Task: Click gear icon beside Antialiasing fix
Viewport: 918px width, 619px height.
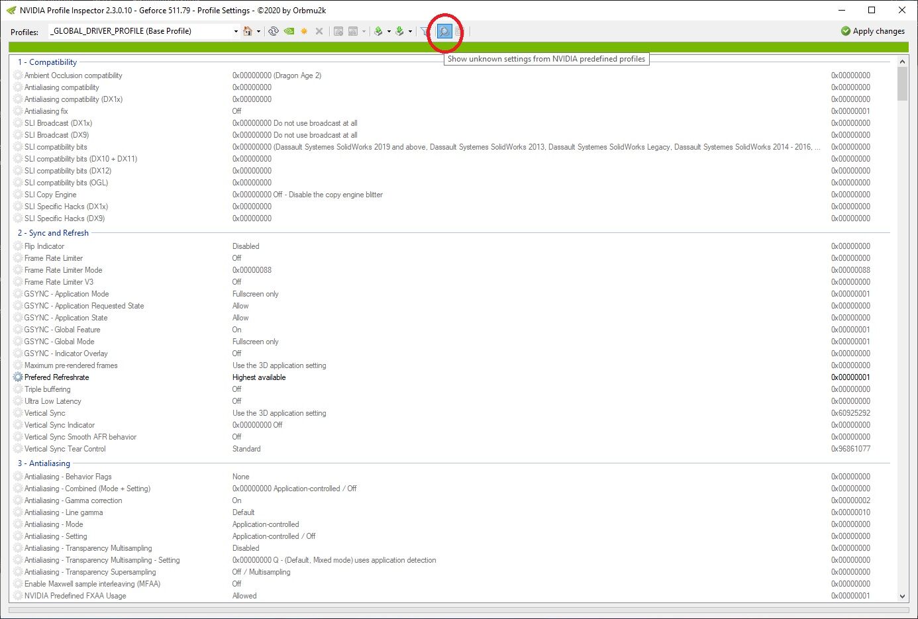Action: tap(18, 111)
